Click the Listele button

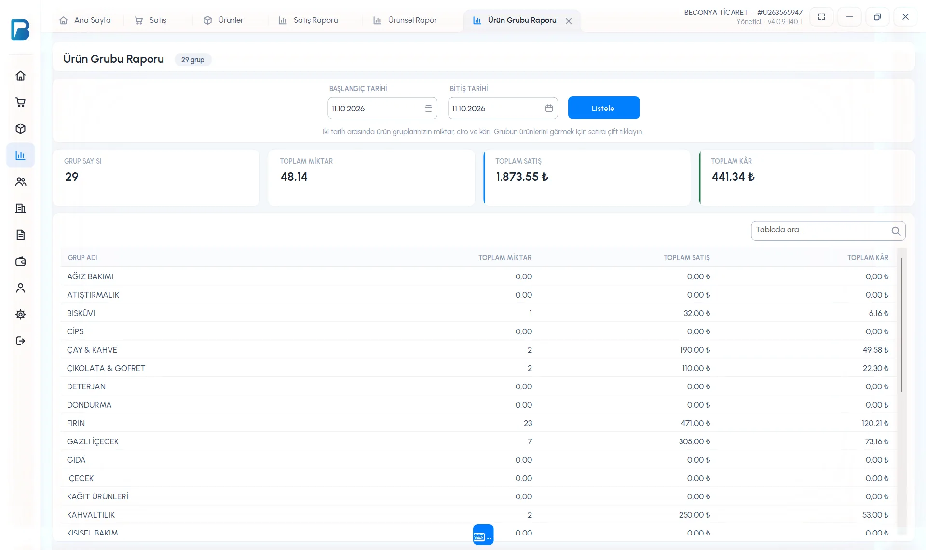pos(604,108)
